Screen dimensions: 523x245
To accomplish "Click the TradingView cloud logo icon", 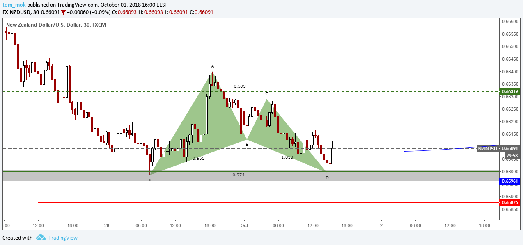I will pyautogui.click(x=41, y=238).
